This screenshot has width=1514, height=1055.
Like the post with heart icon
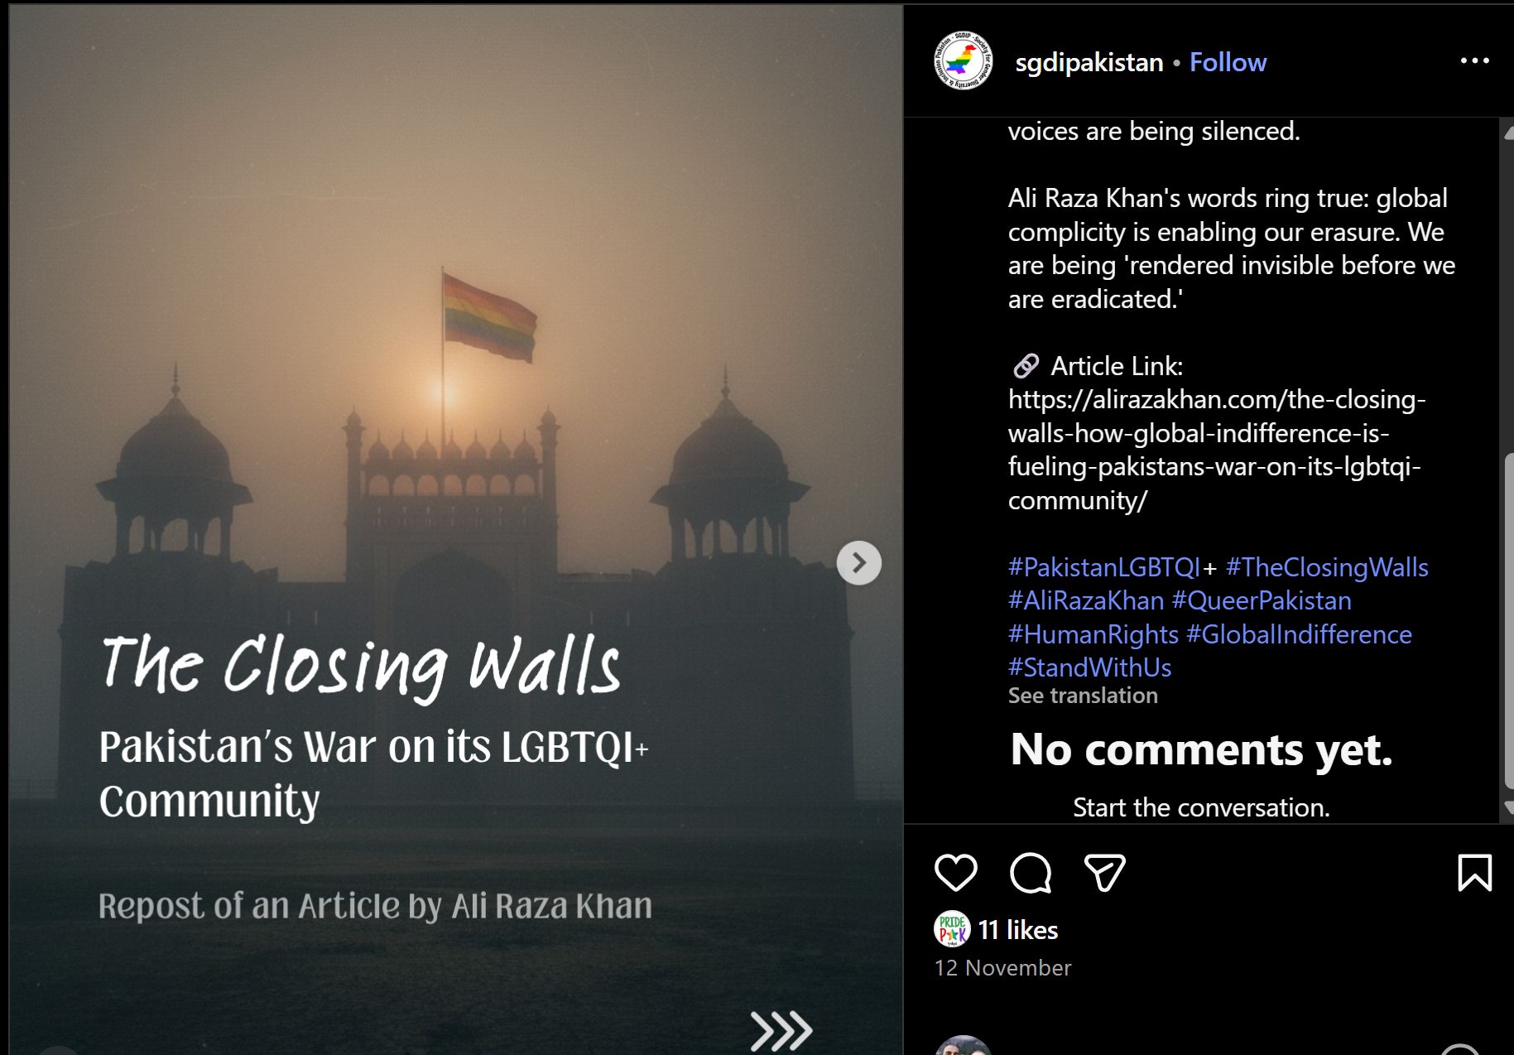pyautogui.click(x=955, y=873)
